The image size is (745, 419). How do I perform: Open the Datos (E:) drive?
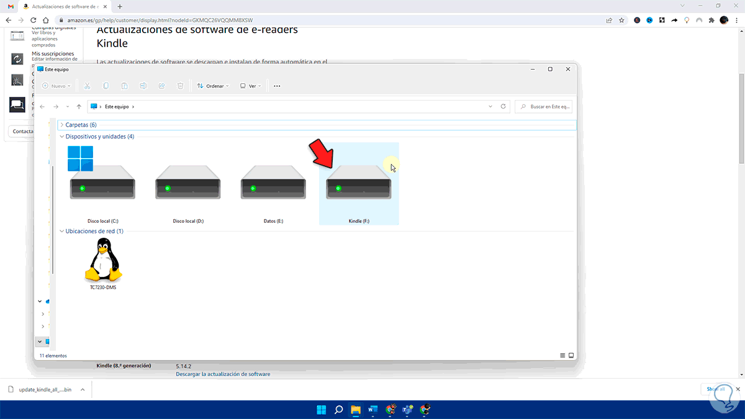[x=273, y=184]
